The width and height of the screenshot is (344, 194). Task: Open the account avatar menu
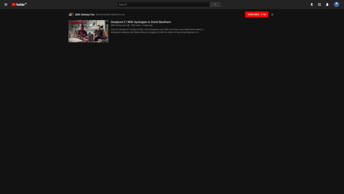click(x=337, y=5)
